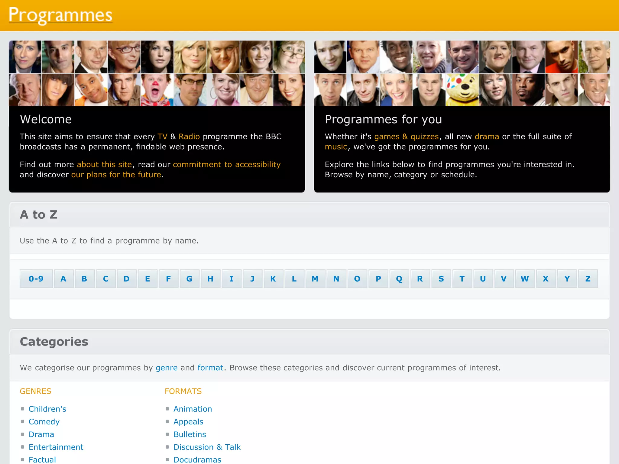
Task: Open the Comedy genre
Action: point(44,422)
